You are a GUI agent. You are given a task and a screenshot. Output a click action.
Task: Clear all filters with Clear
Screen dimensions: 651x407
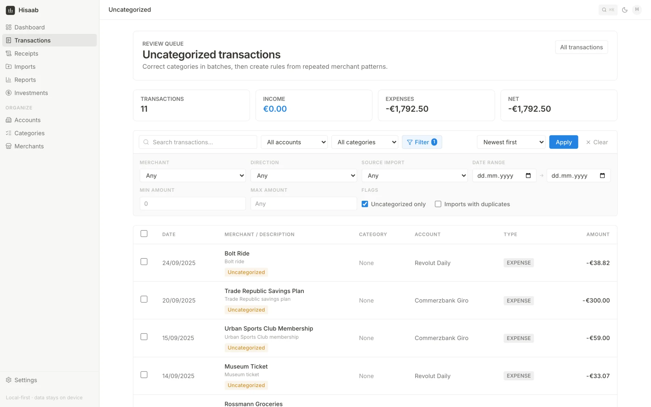pos(597,142)
